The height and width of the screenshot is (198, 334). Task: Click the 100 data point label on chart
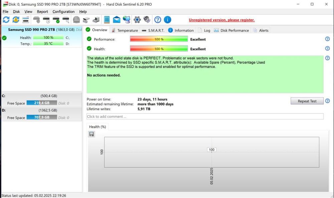click(x=211, y=150)
